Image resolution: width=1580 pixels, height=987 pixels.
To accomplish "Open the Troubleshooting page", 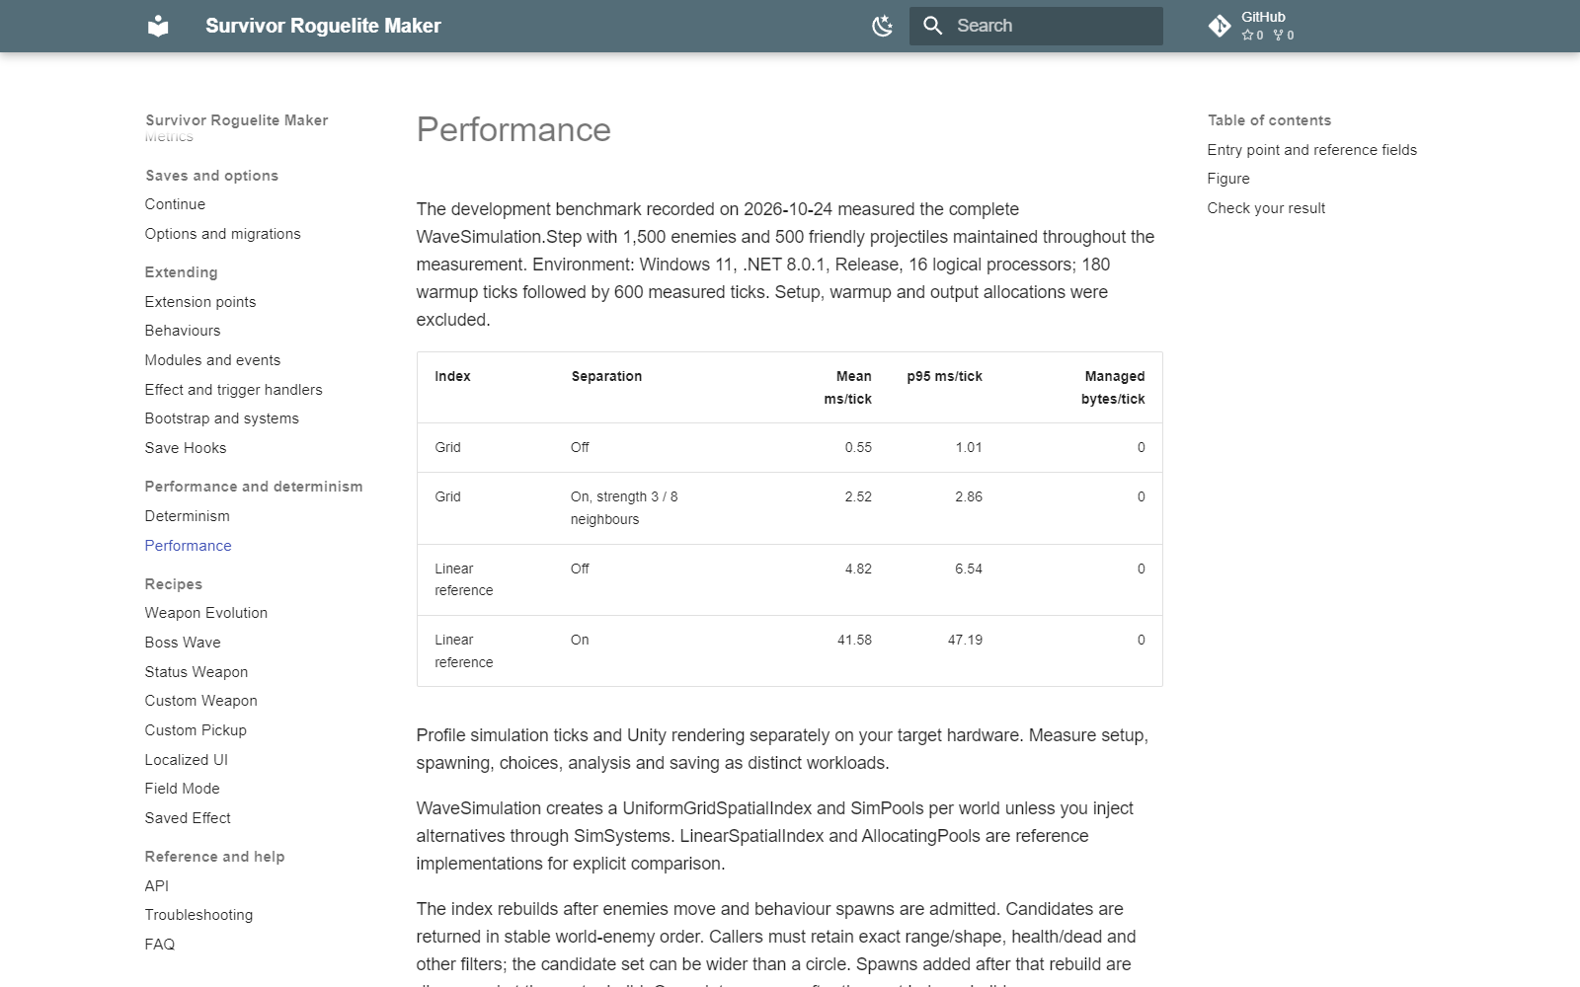I will [x=198, y=915].
